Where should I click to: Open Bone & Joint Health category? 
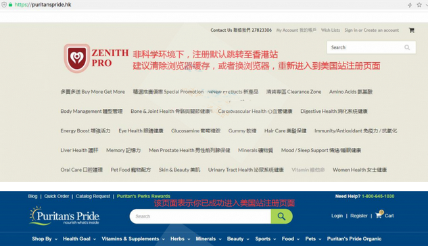click(x=170, y=112)
